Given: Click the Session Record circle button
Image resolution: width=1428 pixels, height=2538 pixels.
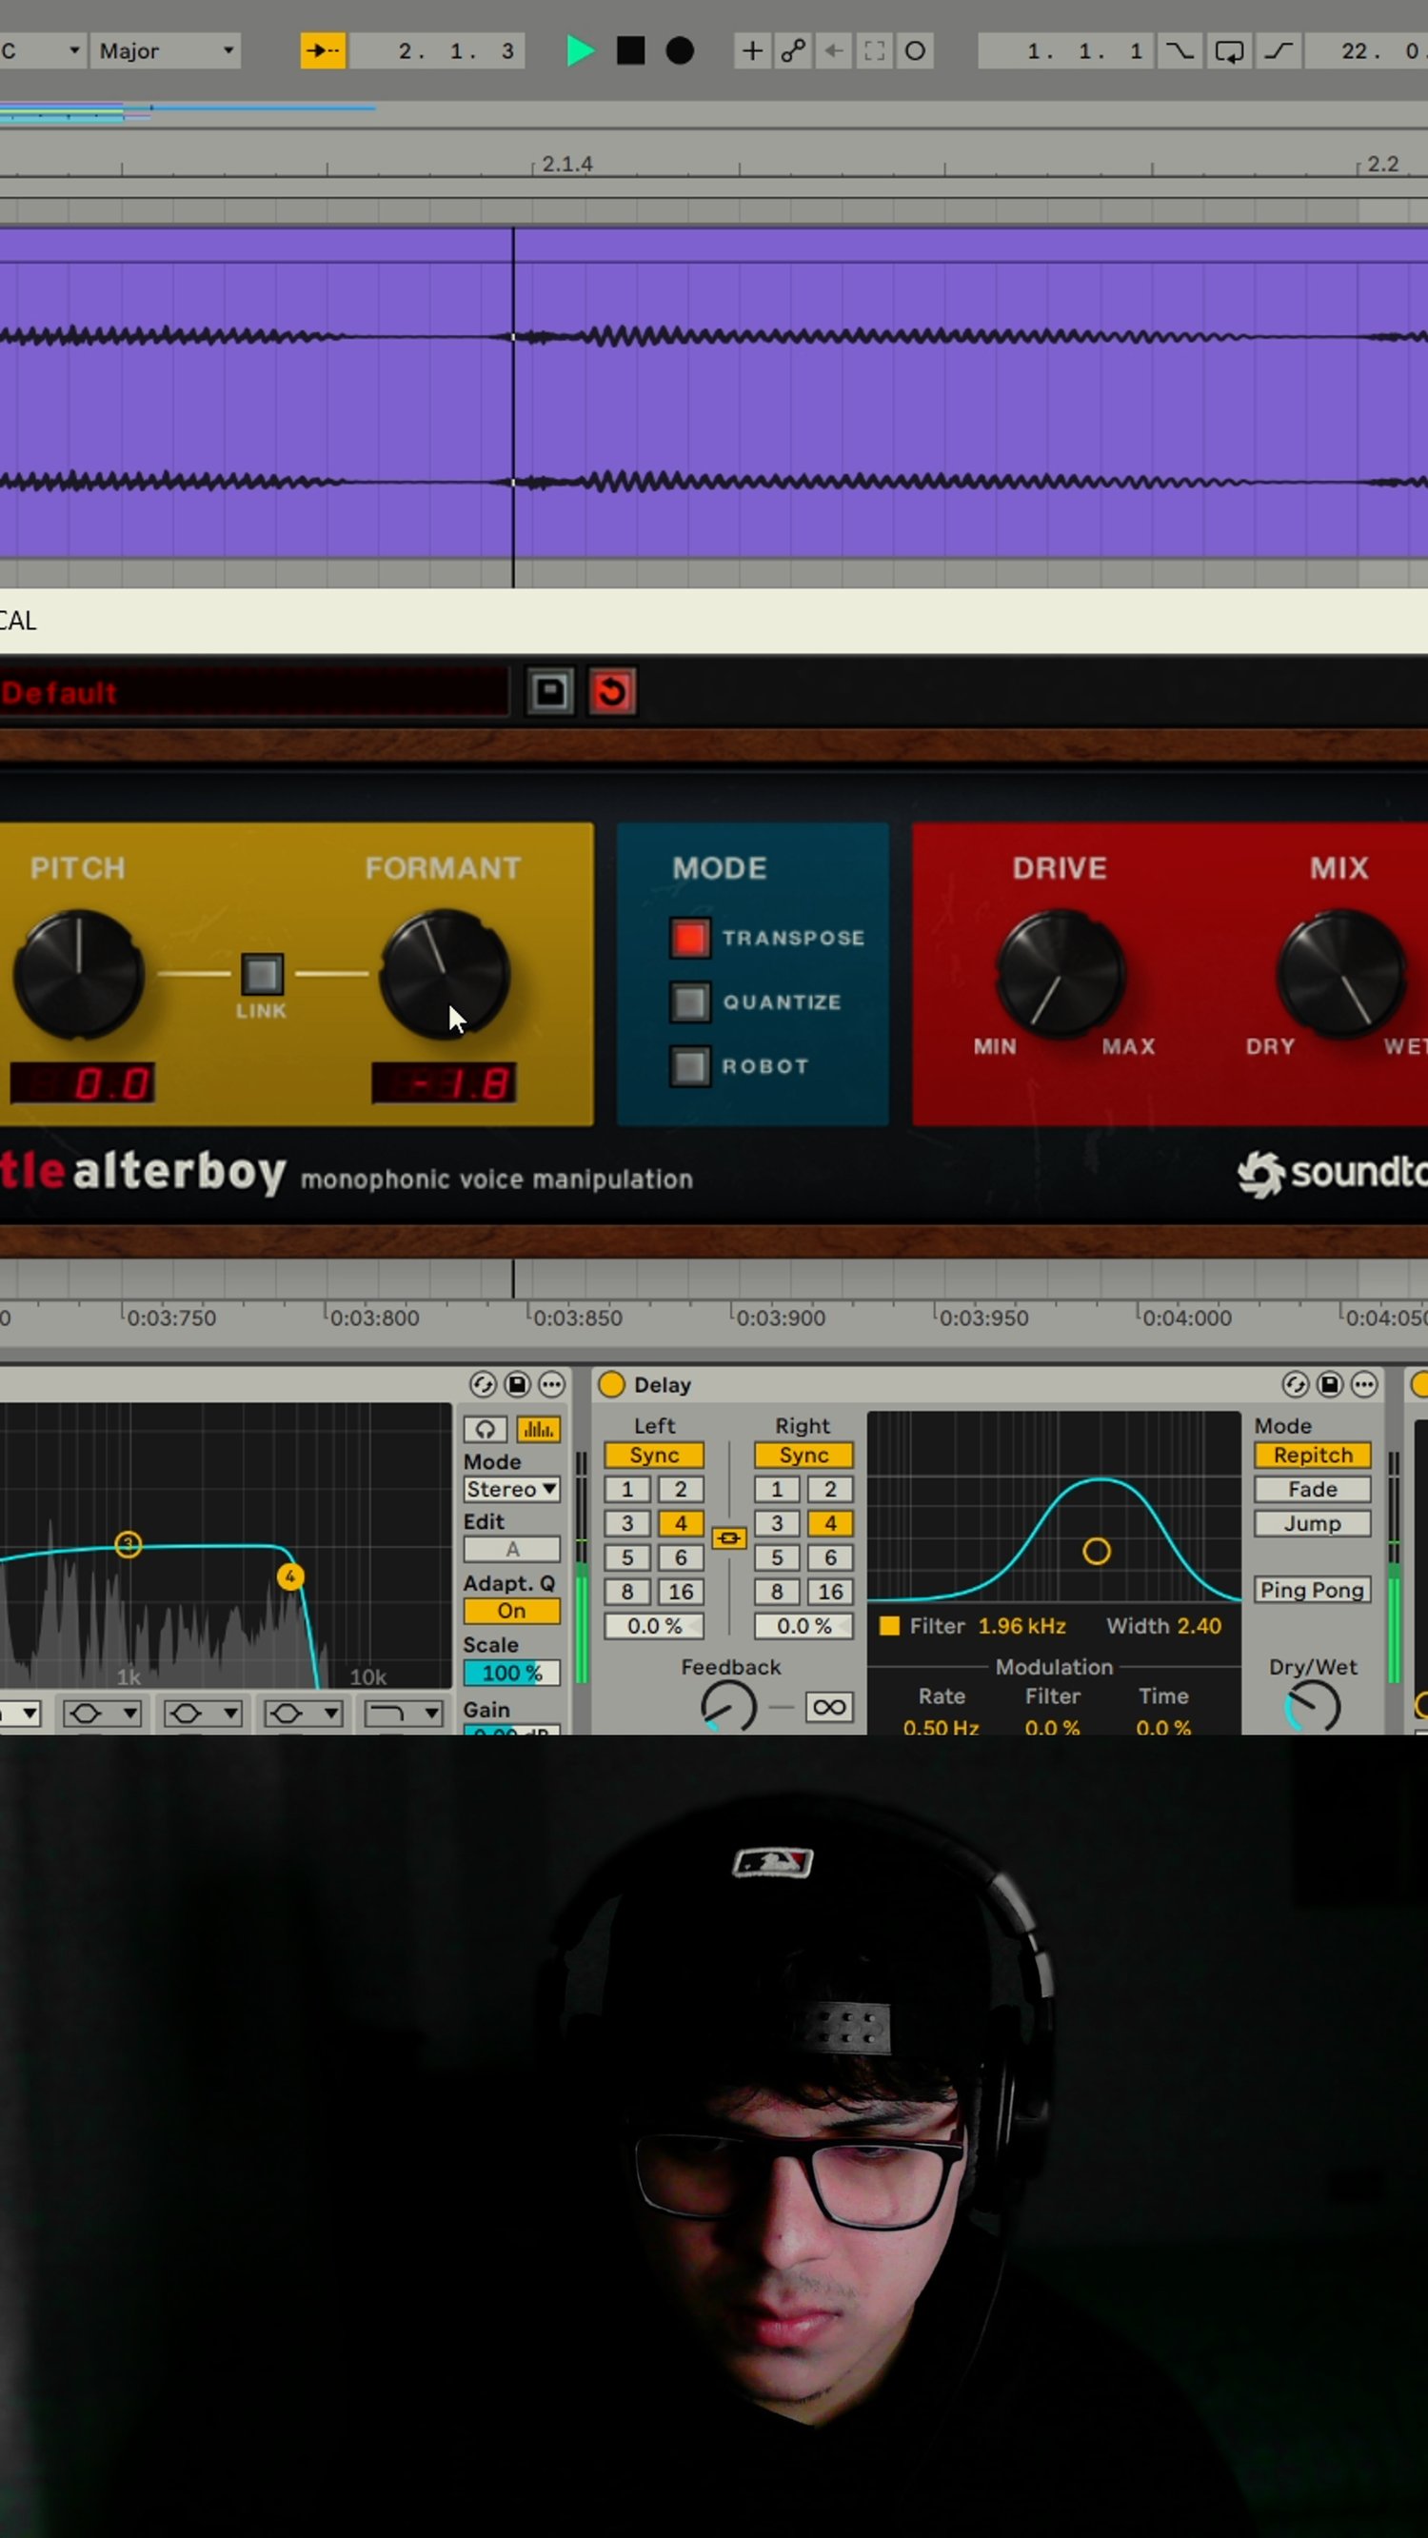Looking at the screenshot, I should 916,51.
